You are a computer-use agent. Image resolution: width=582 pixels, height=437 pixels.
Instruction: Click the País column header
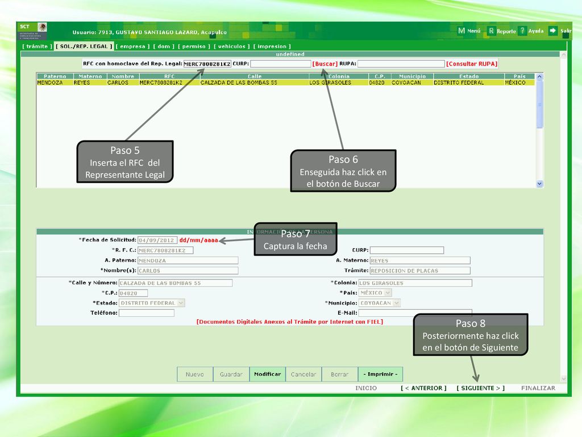point(519,76)
